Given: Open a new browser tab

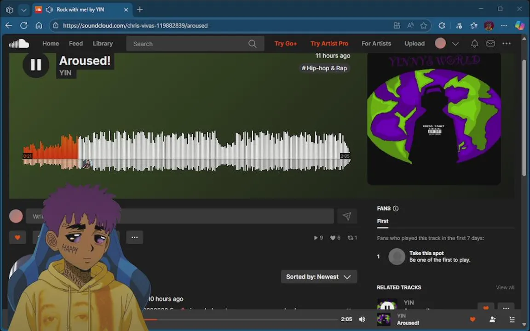Looking at the screenshot, I should pos(139,10).
